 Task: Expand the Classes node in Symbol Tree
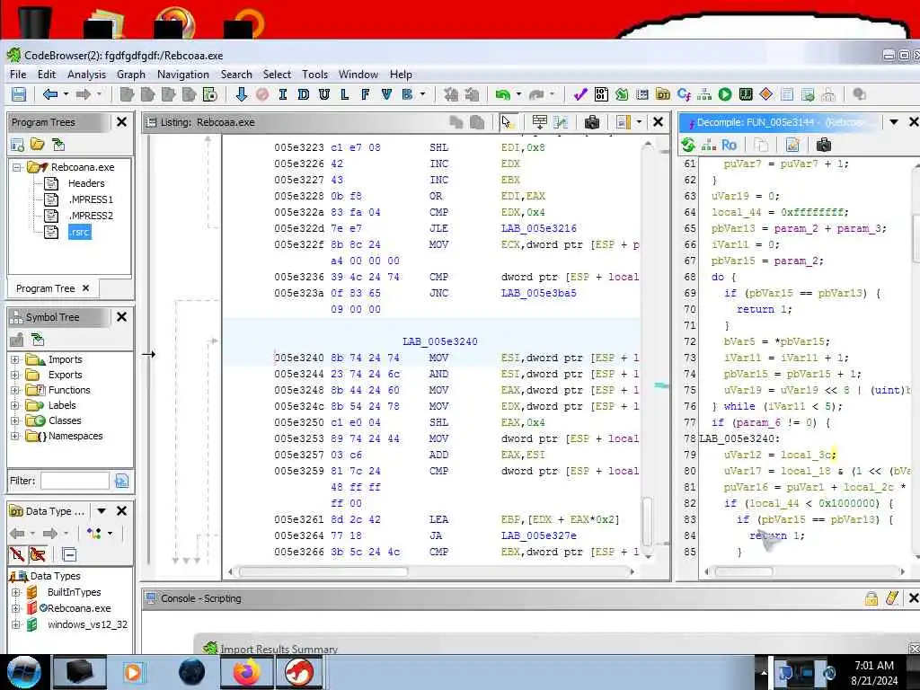(x=15, y=420)
